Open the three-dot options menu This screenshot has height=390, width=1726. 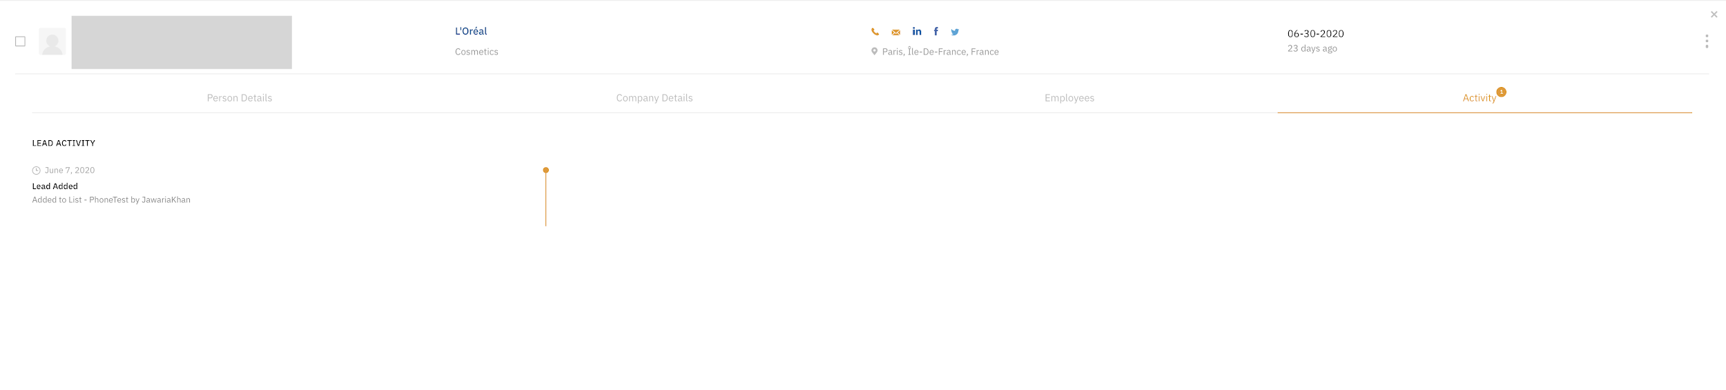[x=1706, y=41]
